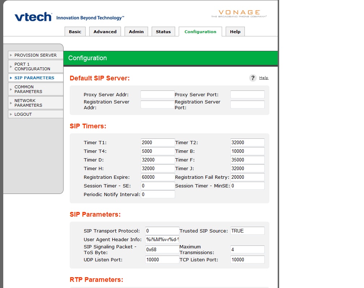Open the Help tab in top navigation
Image resolution: width=364 pixels, height=288 pixels.
coord(235,32)
